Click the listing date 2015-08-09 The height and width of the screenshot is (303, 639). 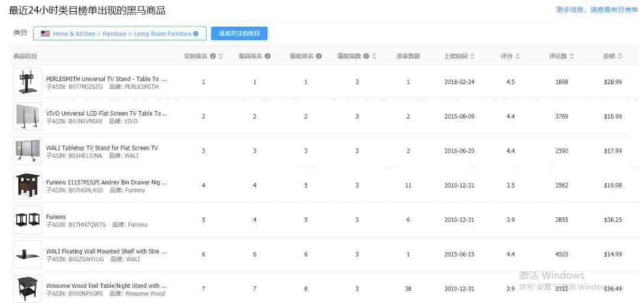459,117
